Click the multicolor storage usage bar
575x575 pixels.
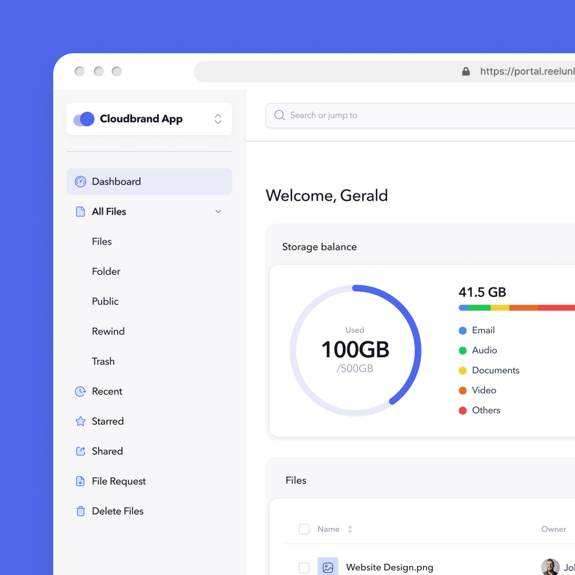516,308
